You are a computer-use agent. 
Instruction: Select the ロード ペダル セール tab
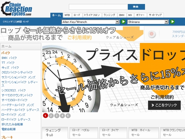coord(84,133)
